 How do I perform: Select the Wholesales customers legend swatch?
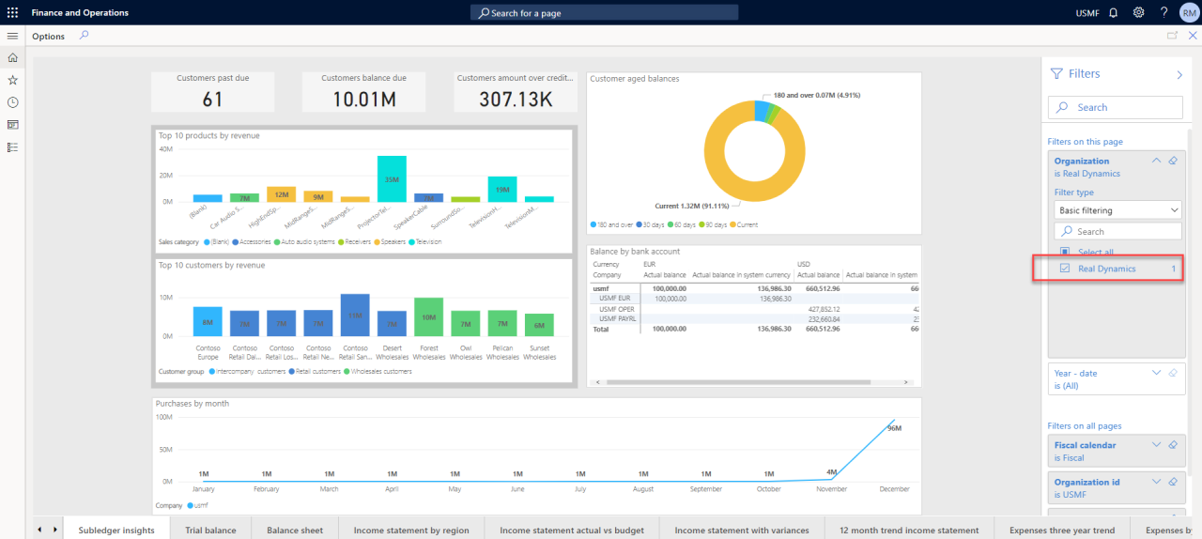point(346,371)
